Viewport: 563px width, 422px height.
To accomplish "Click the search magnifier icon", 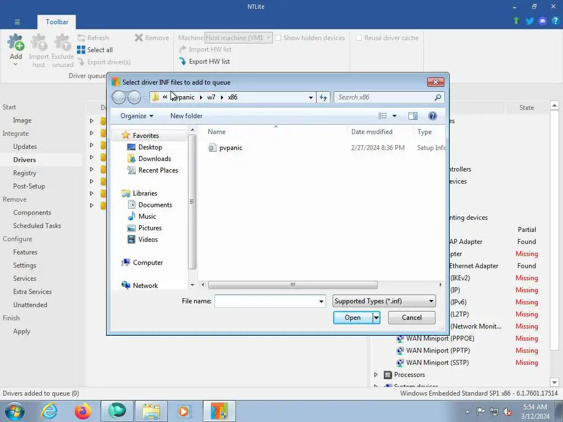I will 437,97.
